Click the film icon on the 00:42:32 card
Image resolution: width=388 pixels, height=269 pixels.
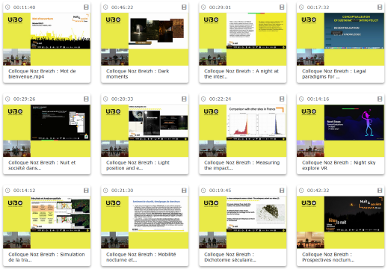pyautogui.click(x=380, y=191)
